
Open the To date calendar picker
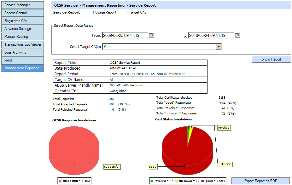[237, 35]
